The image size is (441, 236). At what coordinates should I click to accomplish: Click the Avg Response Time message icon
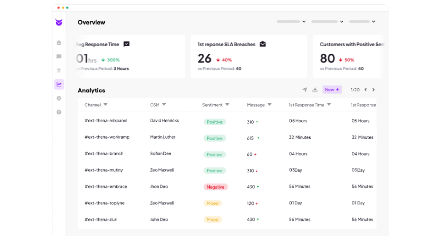coord(127,44)
